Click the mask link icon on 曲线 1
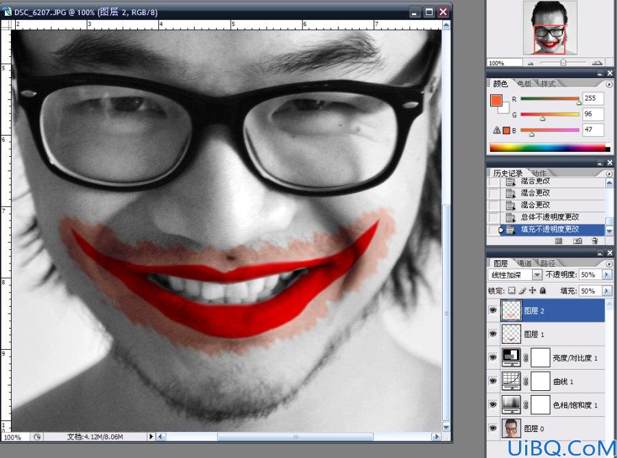The height and width of the screenshot is (458, 617). tap(526, 381)
